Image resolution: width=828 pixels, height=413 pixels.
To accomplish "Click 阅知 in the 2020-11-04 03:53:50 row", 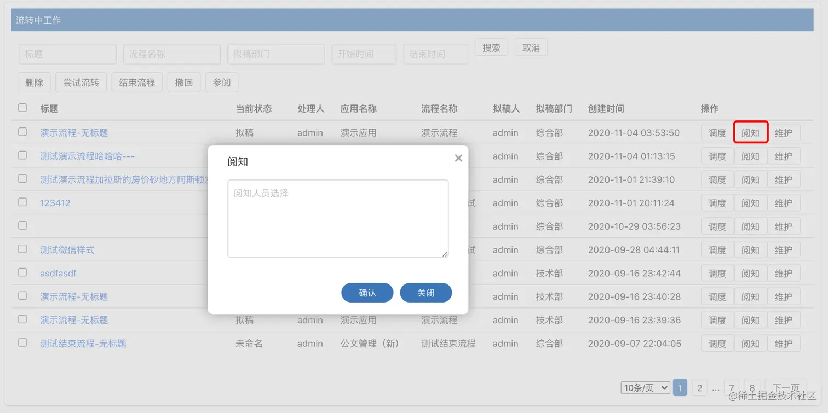I will click(x=750, y=133).
